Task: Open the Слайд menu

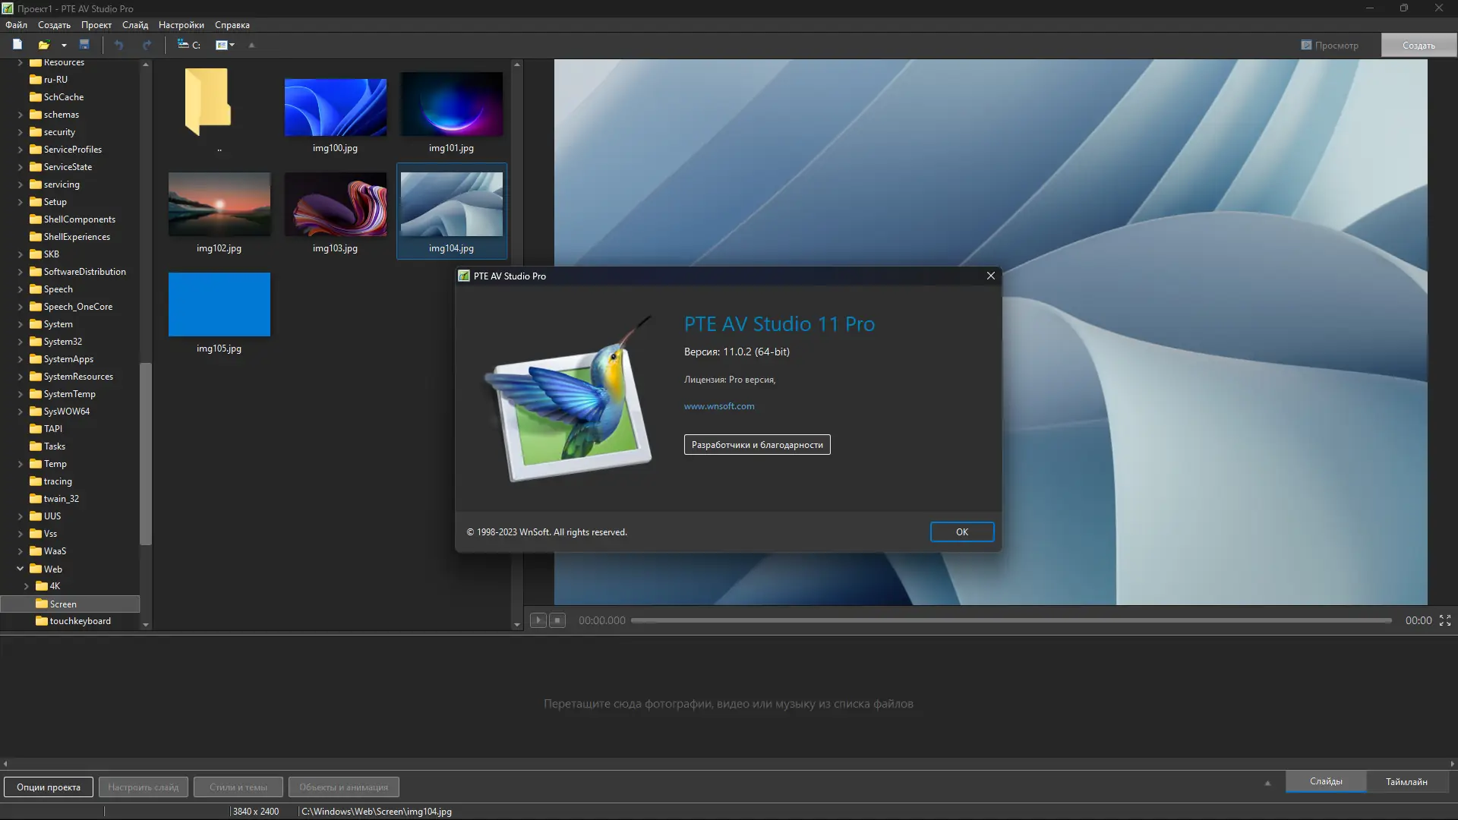Action: [x=135, y=25]
